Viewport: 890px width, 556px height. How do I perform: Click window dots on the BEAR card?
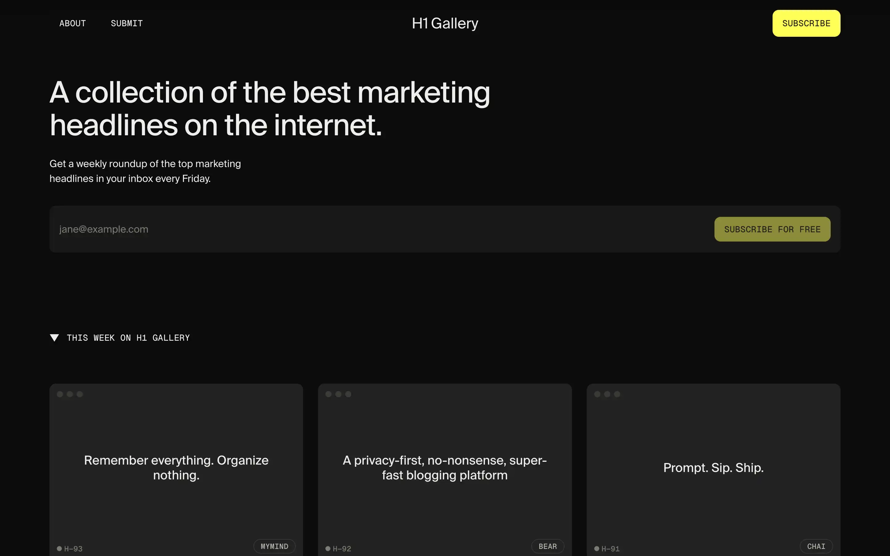[338, 394]
